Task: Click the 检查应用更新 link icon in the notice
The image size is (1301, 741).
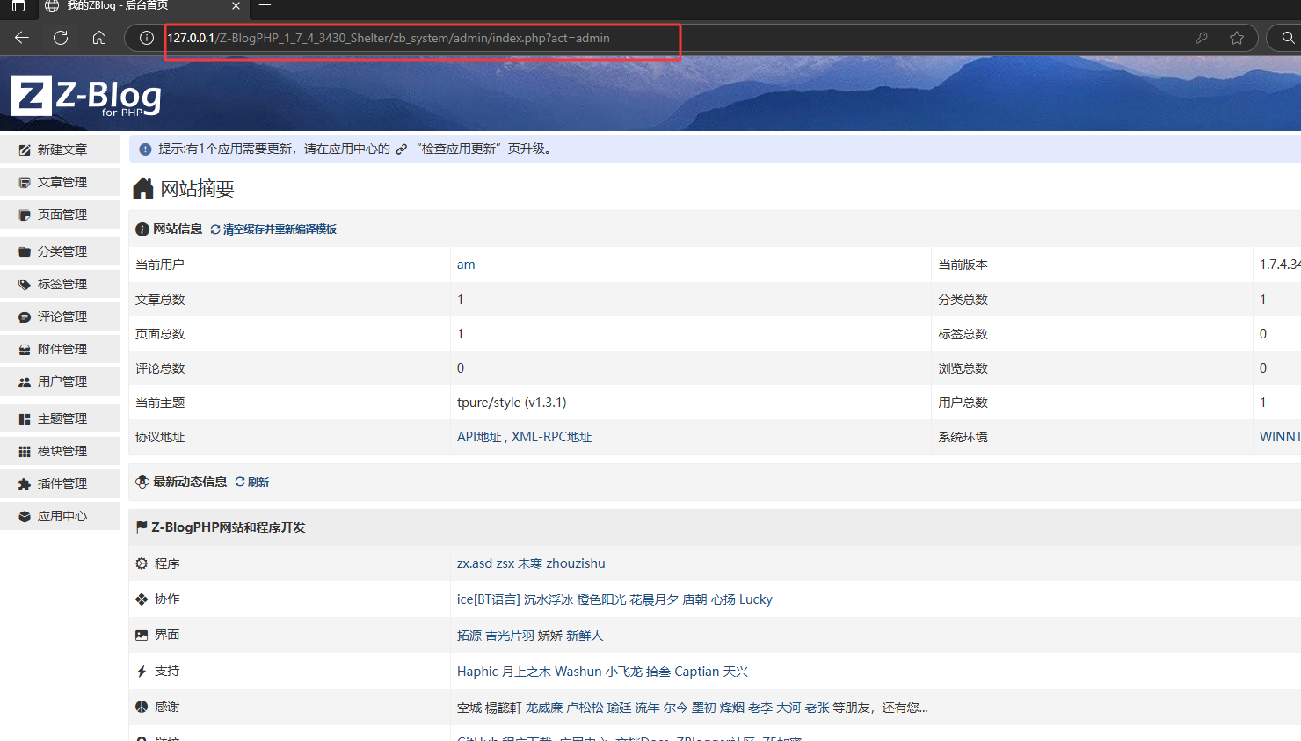Action: point(401,149)
